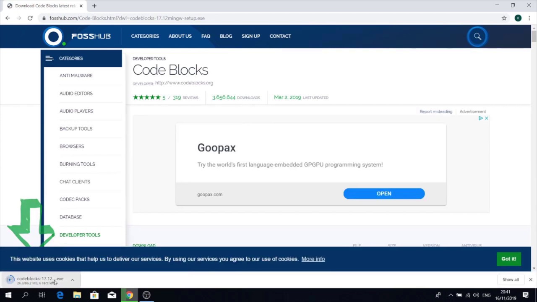Show hidden system tray icons
Screen dimensions: 537x302
pos(451,295)
